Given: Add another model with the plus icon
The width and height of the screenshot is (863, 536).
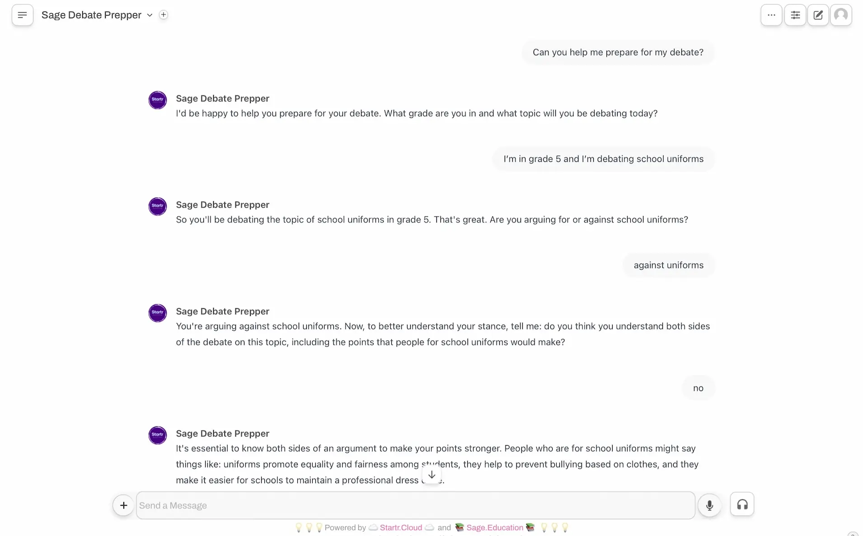Looking at the screenshot, I should 164,15.
